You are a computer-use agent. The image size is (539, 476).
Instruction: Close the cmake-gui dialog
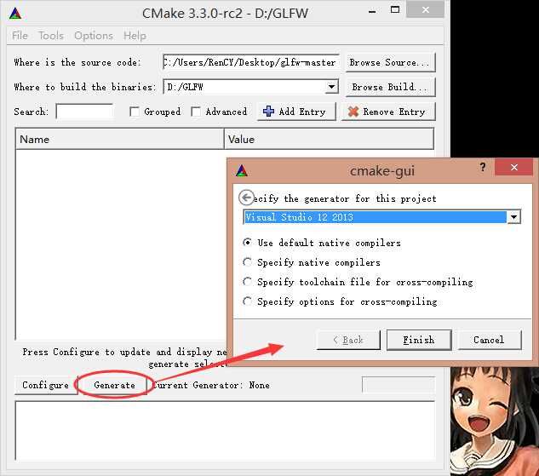(514, 168)
